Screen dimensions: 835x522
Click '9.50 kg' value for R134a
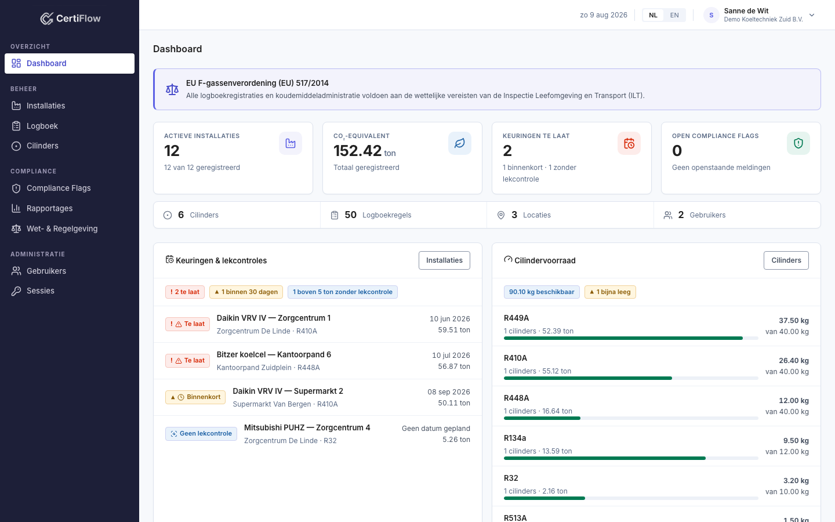796,441
